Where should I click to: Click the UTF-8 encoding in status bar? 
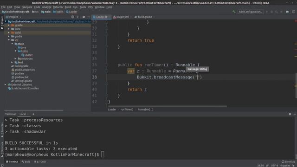tap(274, 166)
